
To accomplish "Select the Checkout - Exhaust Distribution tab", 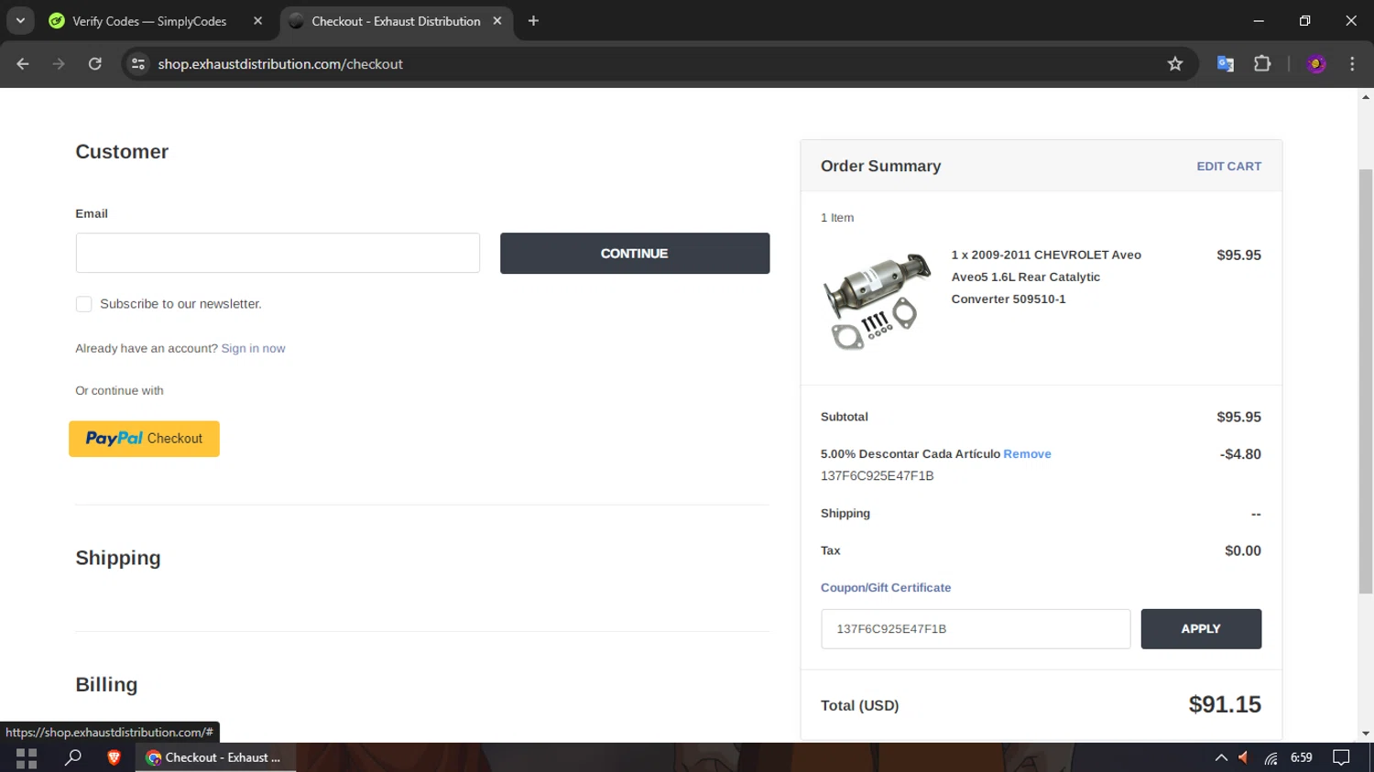I will pos(396,21).
